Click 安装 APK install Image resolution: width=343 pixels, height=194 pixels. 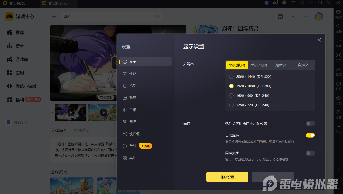339,100
